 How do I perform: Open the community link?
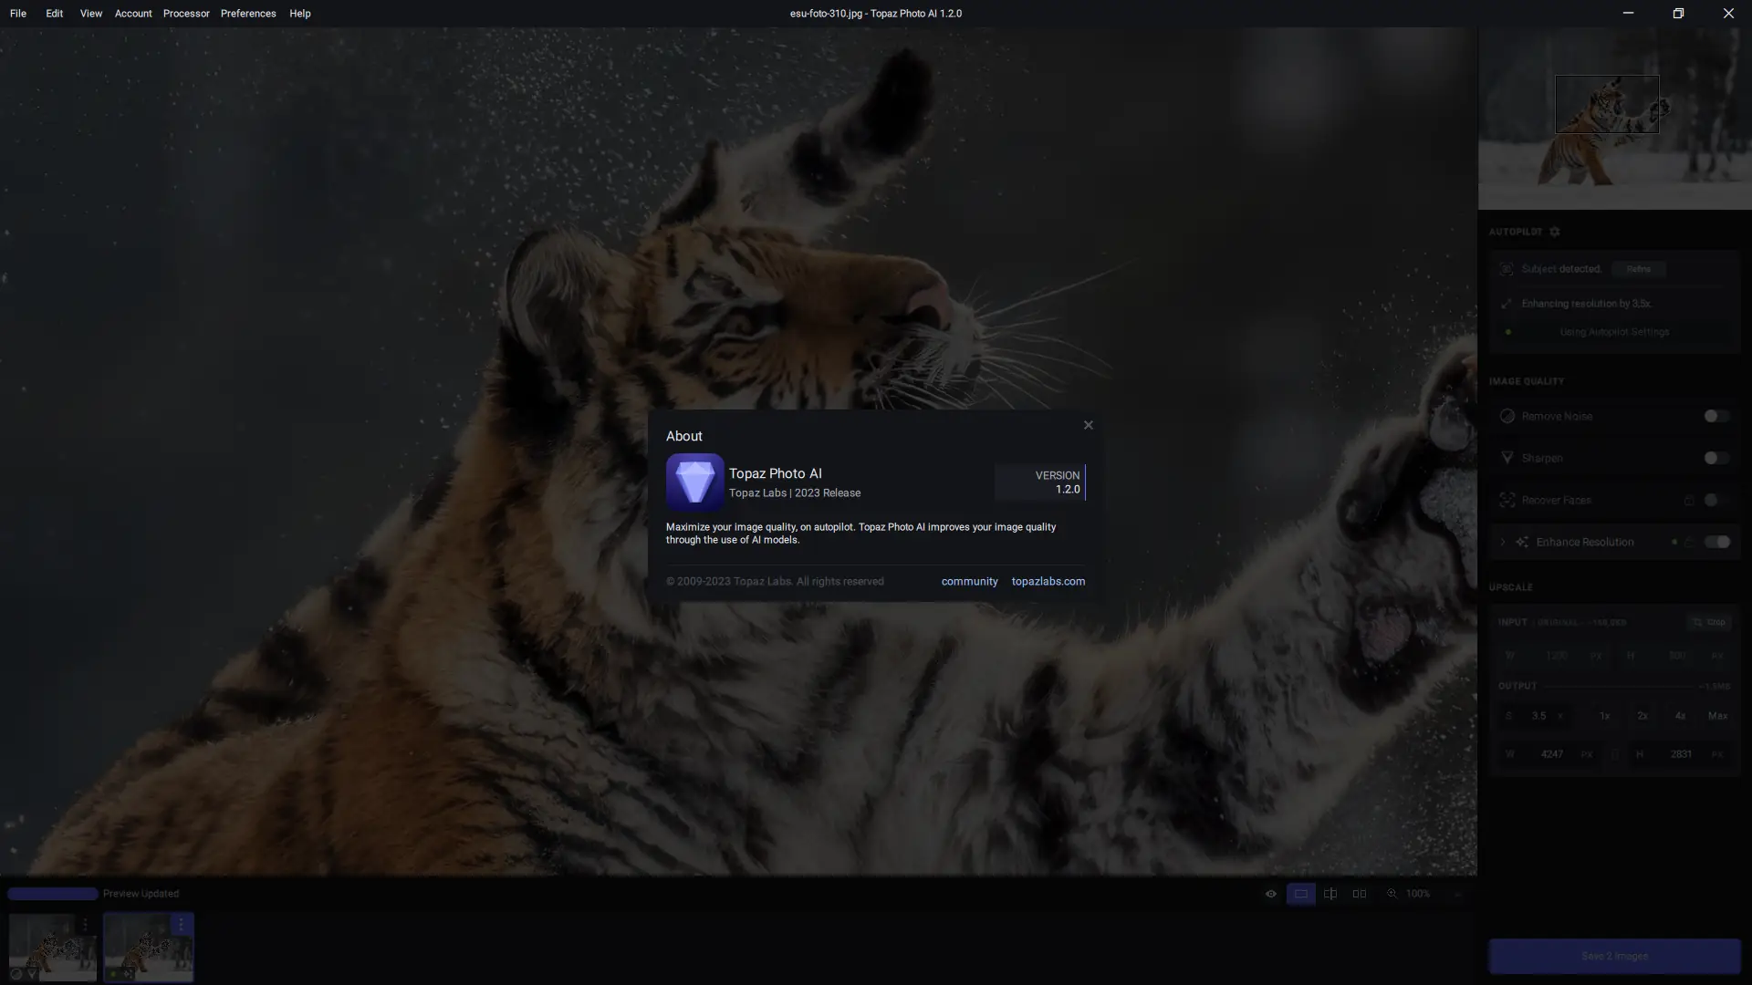point(969,581)
